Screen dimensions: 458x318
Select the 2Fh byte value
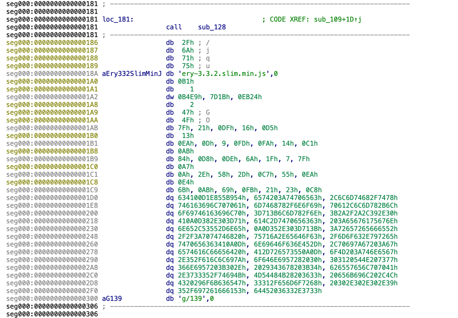tap(188, 43)
